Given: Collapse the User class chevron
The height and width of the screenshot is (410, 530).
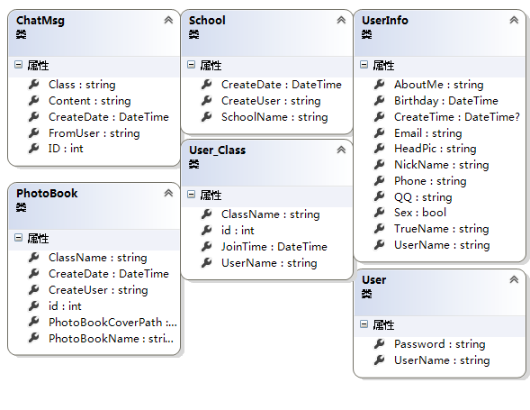Looking at the screenshot, I should click(x=514, y=279).
